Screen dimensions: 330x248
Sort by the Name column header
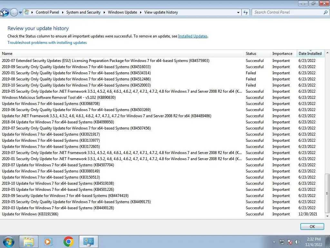(122, 54)
